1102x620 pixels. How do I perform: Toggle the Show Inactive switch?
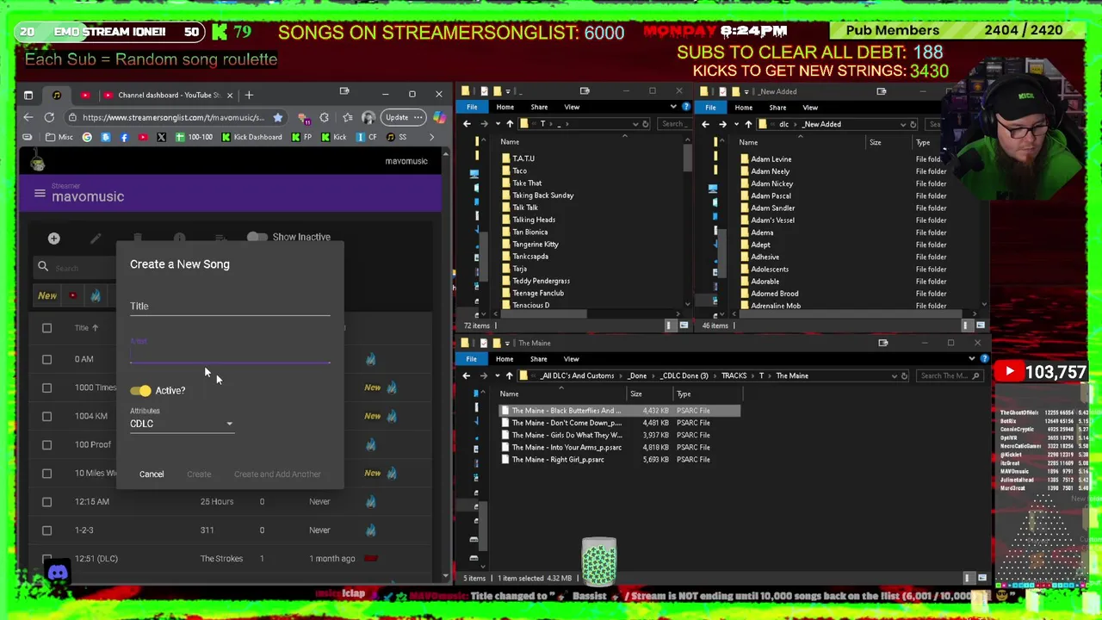point(257,237)
